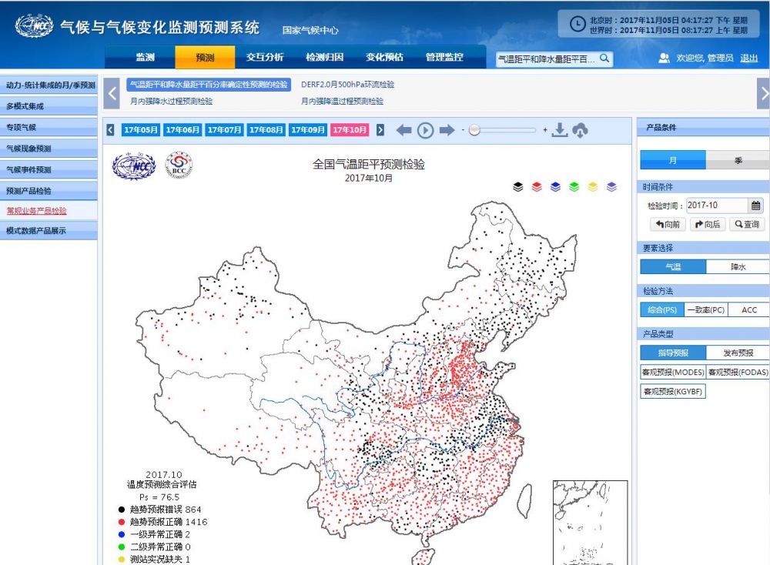
Task: Click the cloud upload icon
Action: coord(580,130)
